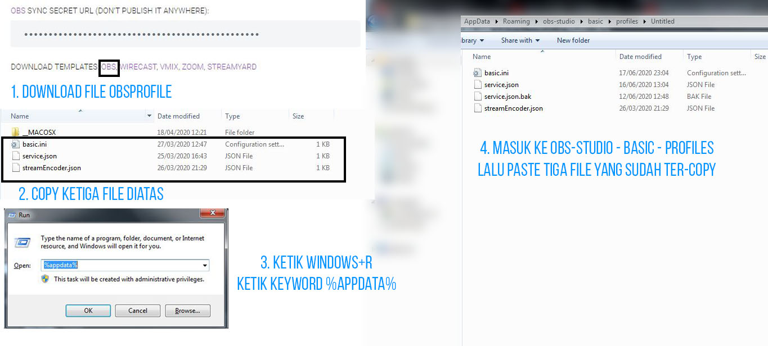Open the STREAMYARD template link
The height and width of the screenshot is (346, 768).
tap(232, 67)
